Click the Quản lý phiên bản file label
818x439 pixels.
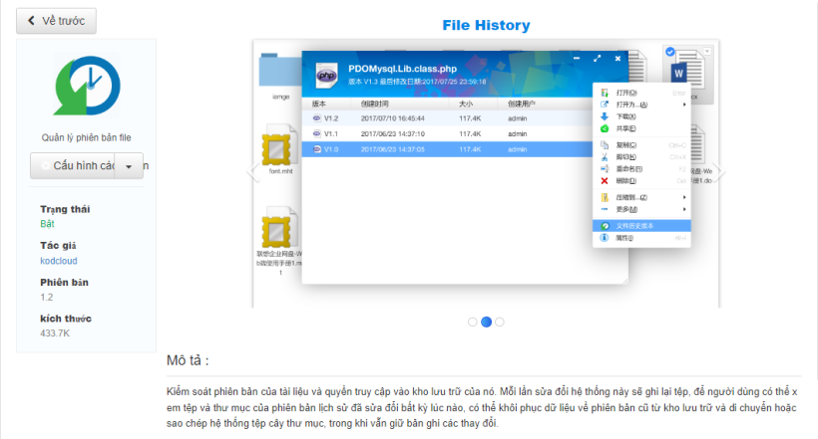click(87, 138)
